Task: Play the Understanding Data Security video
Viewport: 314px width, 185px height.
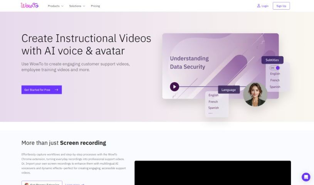Action: [x=175, y=87]
